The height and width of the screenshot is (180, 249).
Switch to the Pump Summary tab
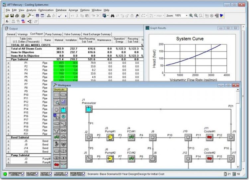click(x=53, y=34)
